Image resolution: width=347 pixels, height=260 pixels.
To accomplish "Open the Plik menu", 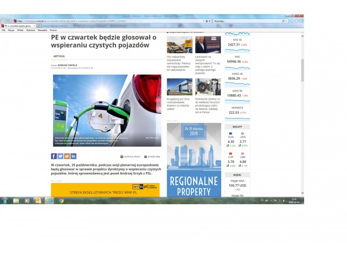I will (3, 30).
